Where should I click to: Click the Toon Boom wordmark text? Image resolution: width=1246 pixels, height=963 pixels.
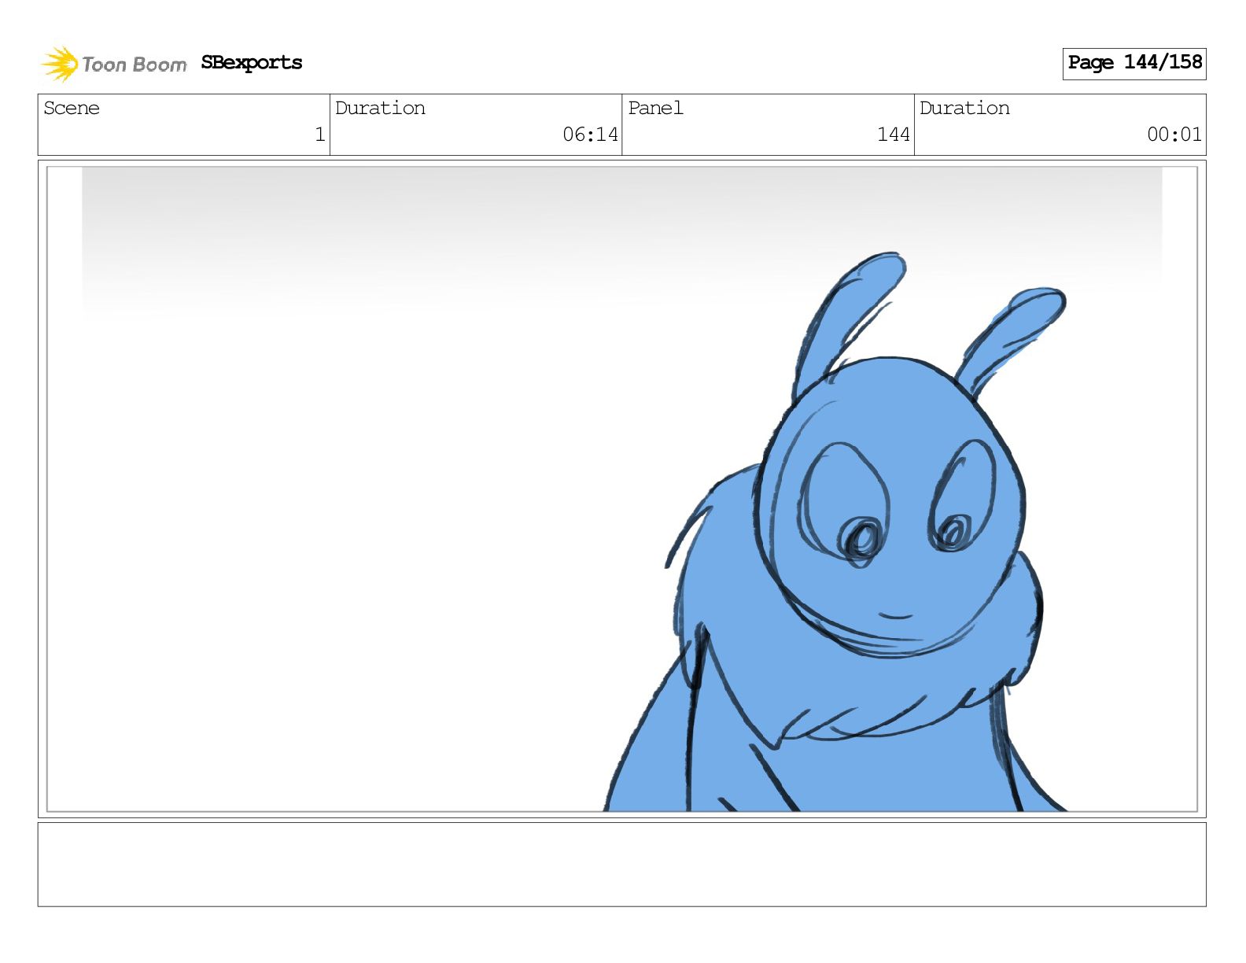(134, 65)
